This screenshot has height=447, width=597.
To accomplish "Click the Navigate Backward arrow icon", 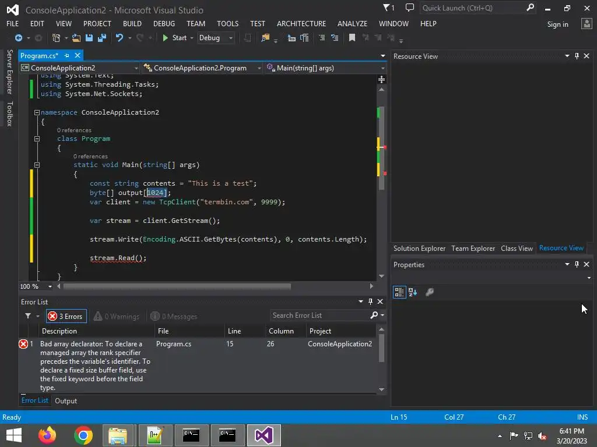I will click(x=18, y=38).
